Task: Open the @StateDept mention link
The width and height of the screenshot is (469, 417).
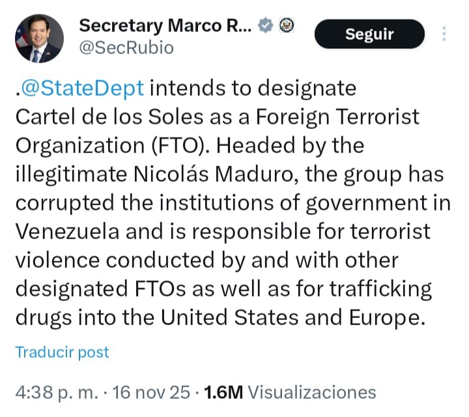Action: (83, 88)
